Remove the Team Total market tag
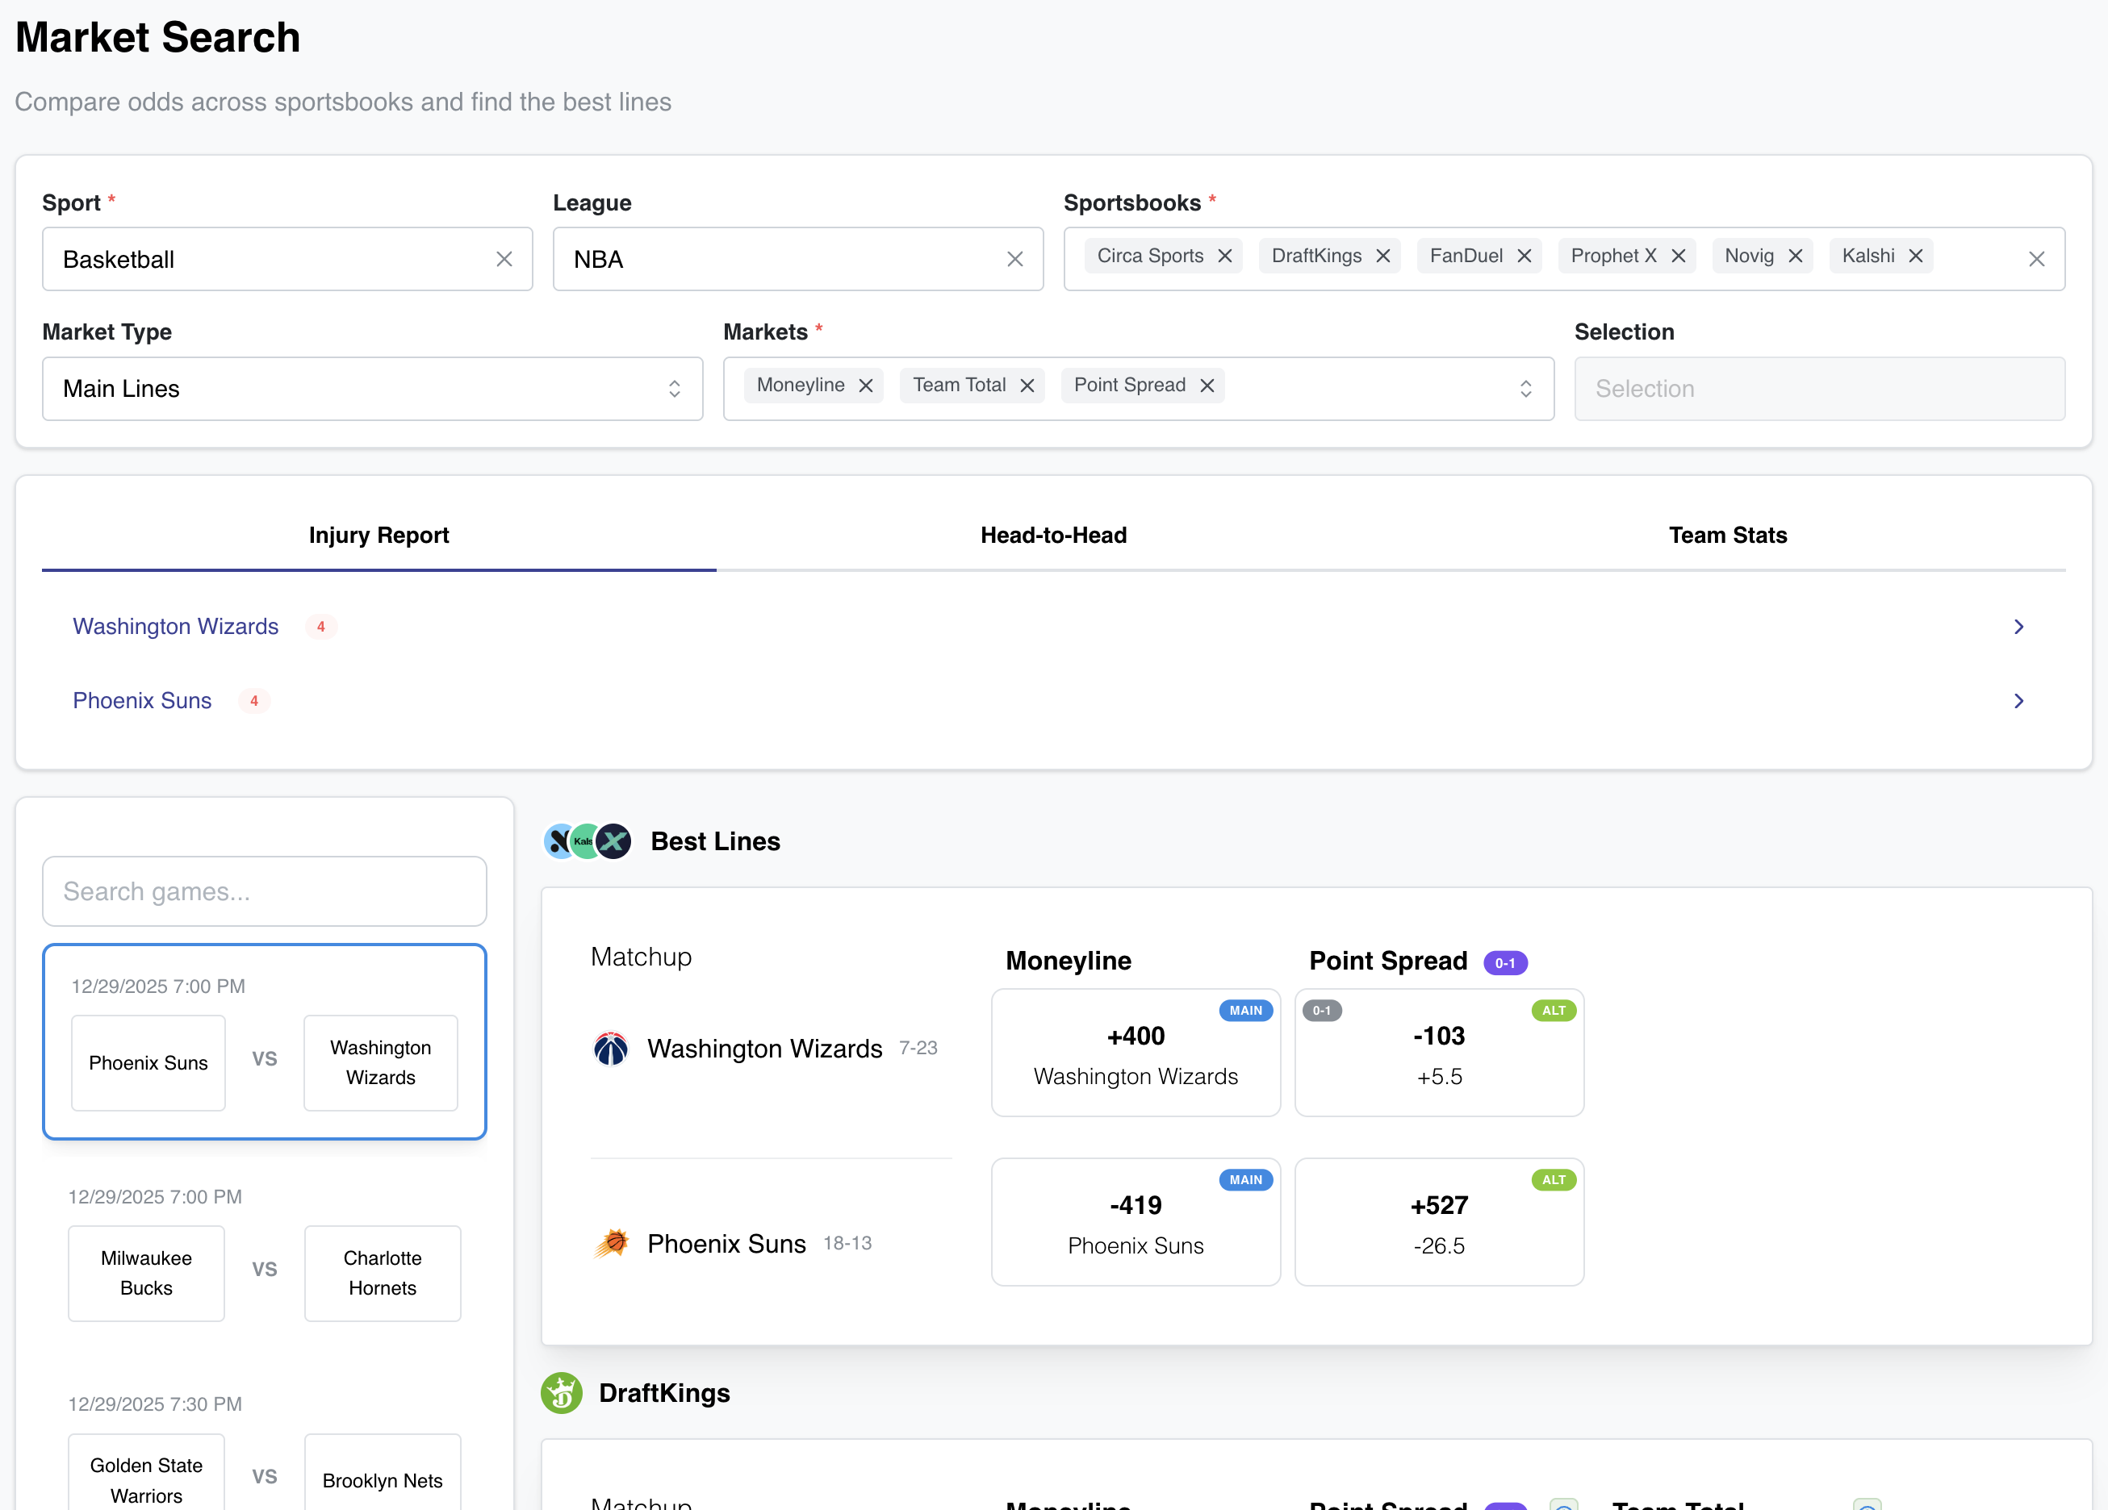Viewport: 2108px width, 1510px height. pos(1027,386)
